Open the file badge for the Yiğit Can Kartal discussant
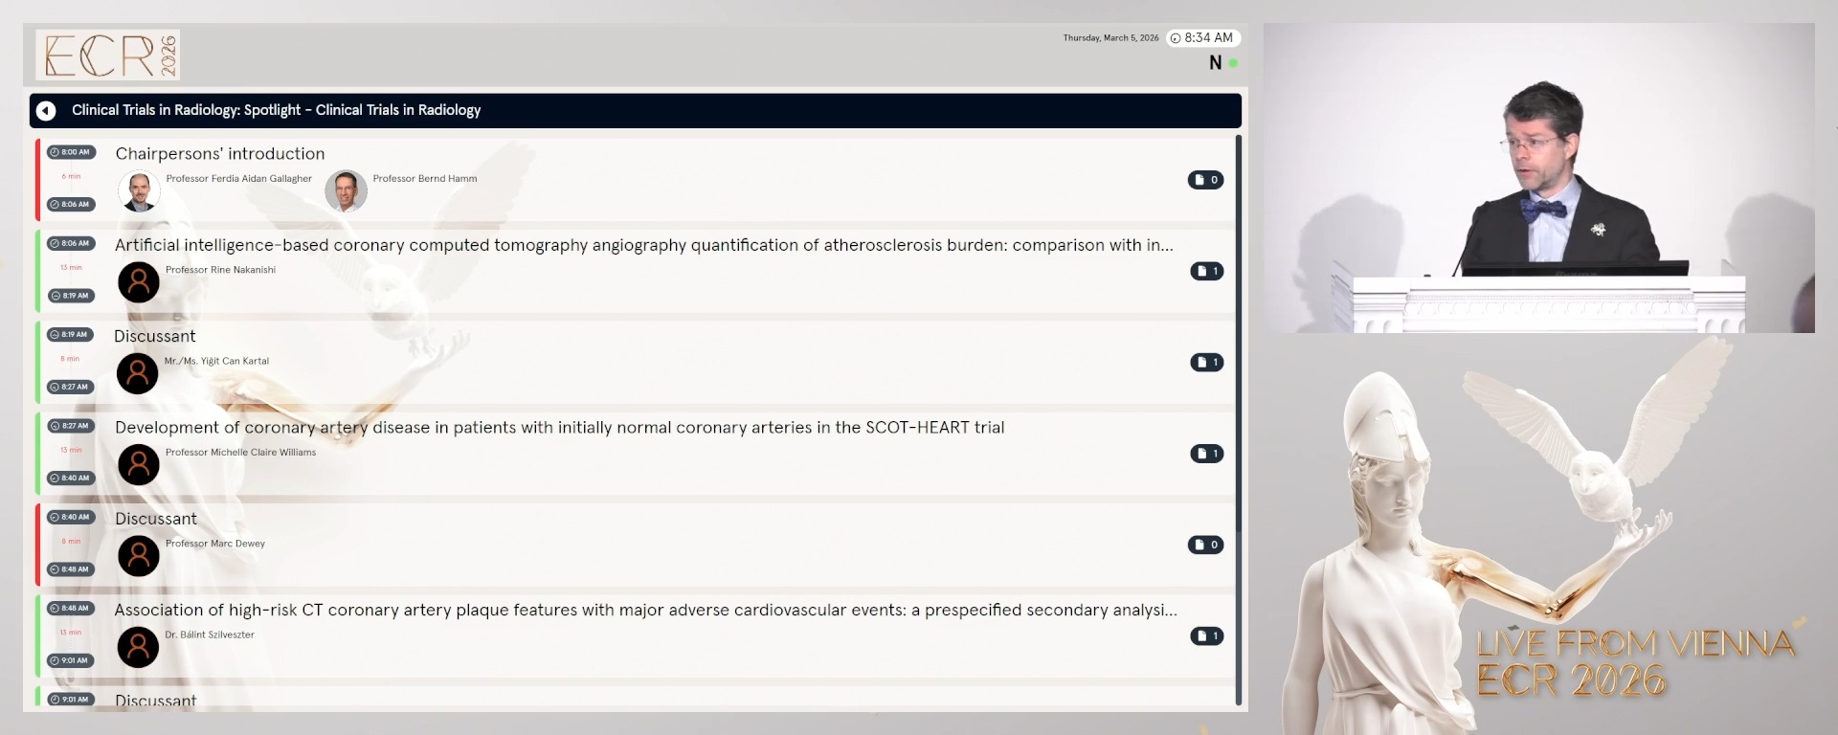1838x735 pixels. tap(1206, 362)
